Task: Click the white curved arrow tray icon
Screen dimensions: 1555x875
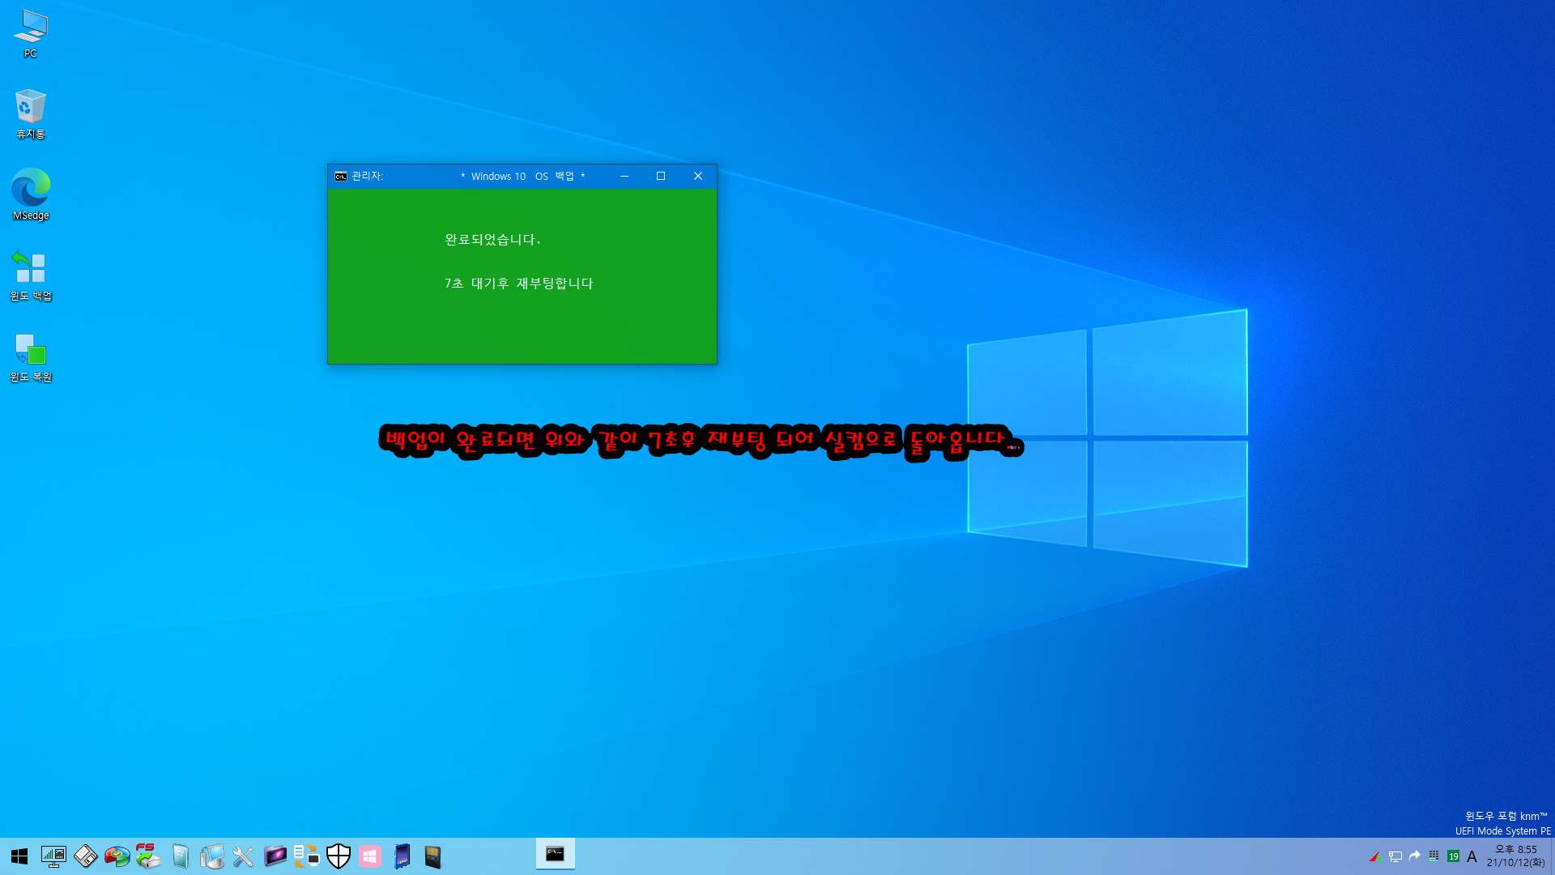Action: pos(1415,856)
